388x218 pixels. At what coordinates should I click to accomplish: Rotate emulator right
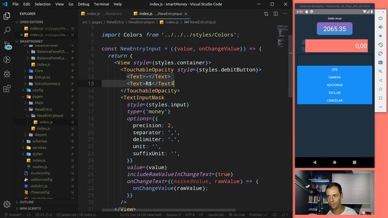[x=381, y=54]
